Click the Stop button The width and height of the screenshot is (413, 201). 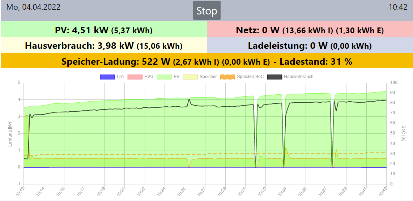pyautogui.click(x=207, y=10)
